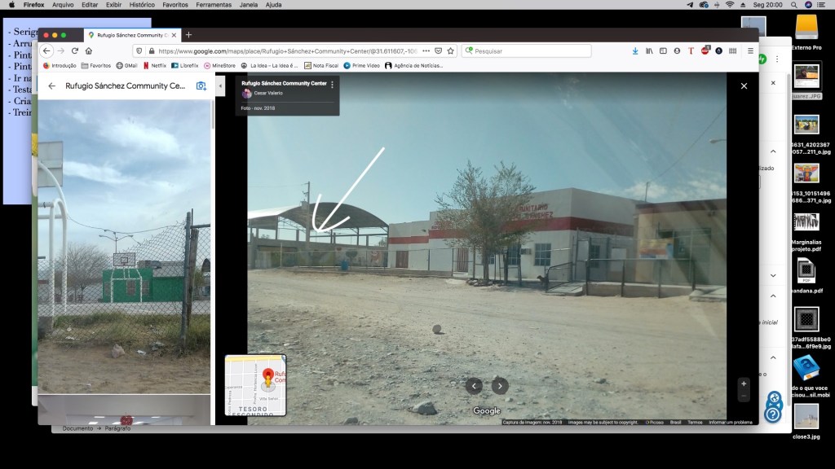The height and width of the screenshot is (469, 835).
Task: Click the minimap thumbnail in the corner
Action: (255, 384)
